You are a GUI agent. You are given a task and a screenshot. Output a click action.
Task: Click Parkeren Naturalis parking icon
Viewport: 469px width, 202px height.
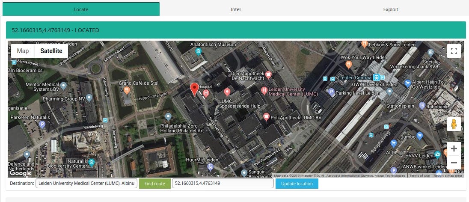click(42, 124)
